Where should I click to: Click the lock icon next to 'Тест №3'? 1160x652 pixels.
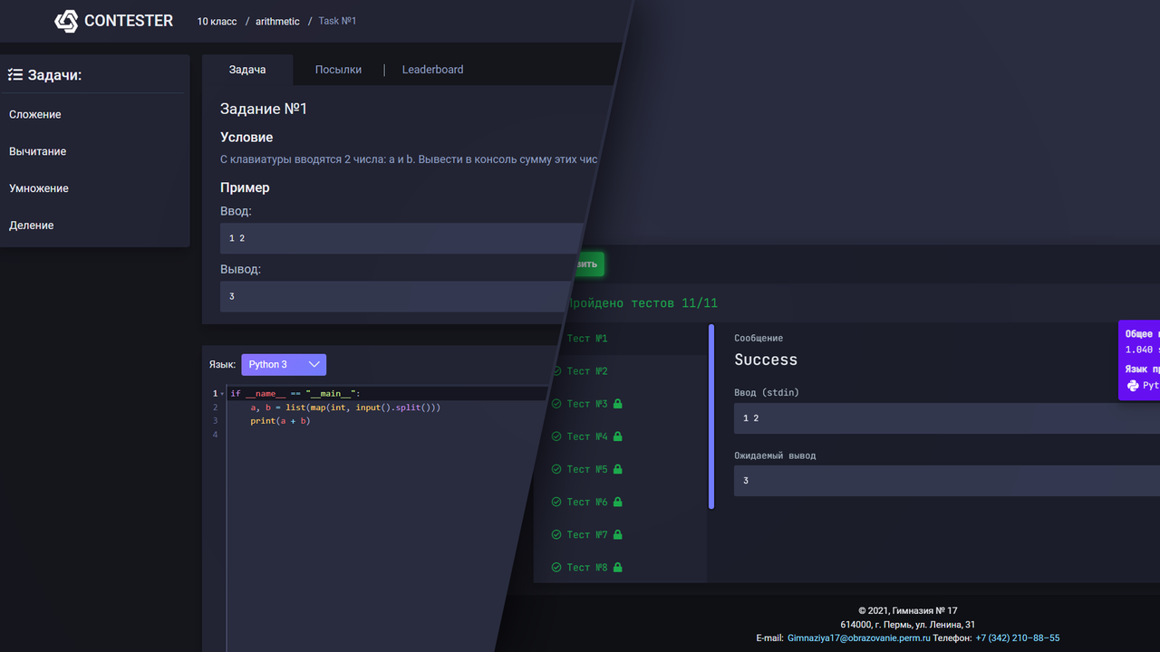click(x=618, y=404)
